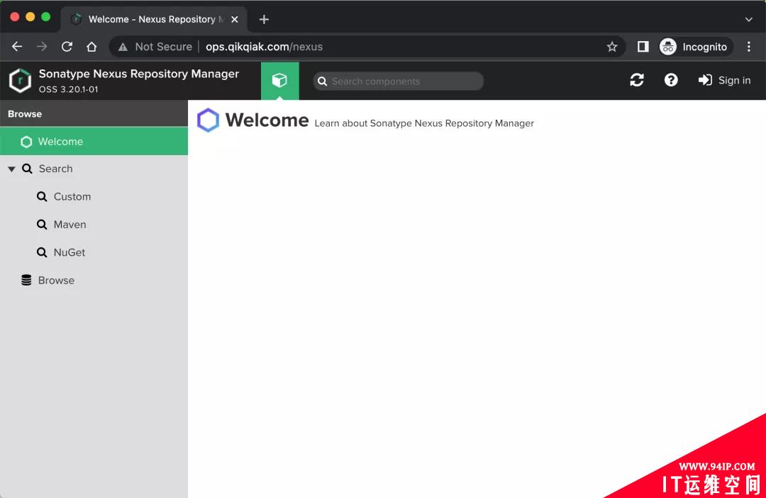Click the Sign in button

coord(724,80)
